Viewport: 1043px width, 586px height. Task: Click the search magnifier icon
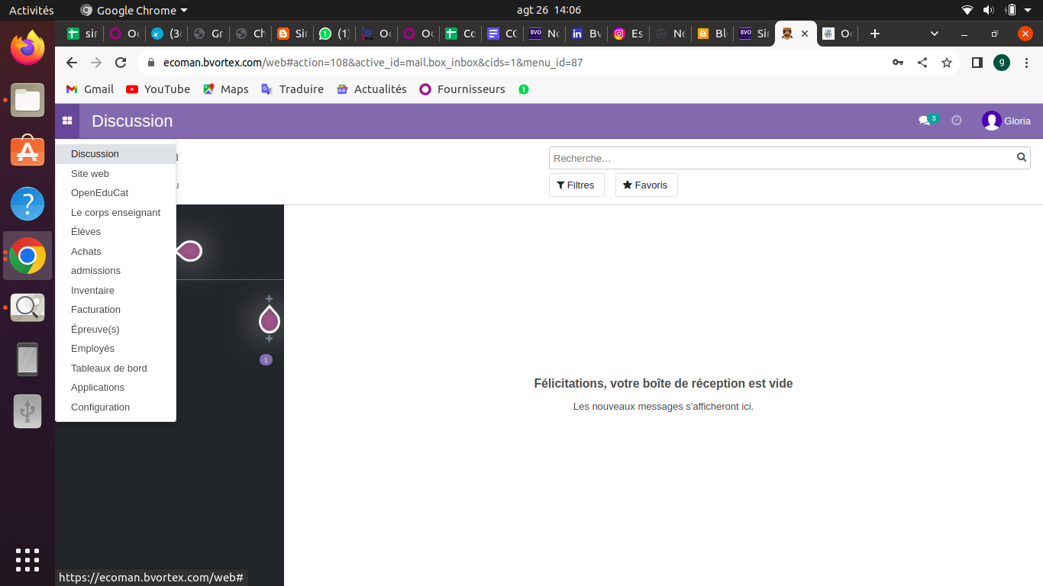click(1022, 158)
